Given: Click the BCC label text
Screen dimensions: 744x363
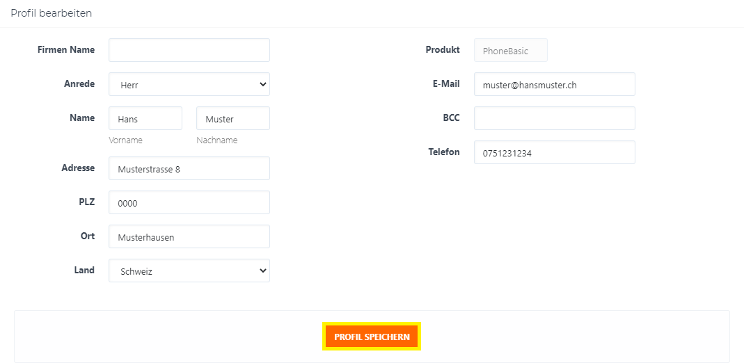Looking at the screenshot, I should tap(451, 118).
